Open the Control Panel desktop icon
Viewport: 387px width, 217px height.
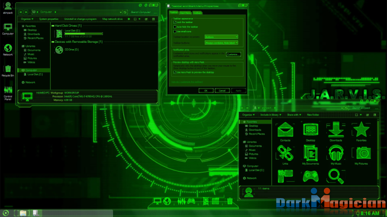(8, 93)
